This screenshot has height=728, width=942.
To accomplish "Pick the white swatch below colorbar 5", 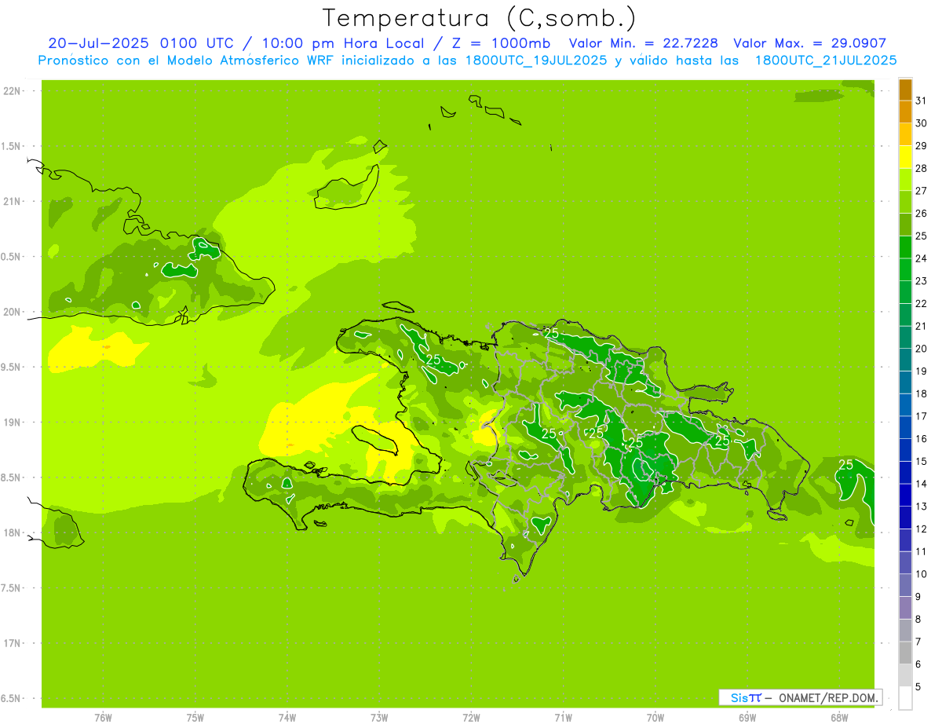I will pos(905,698).
